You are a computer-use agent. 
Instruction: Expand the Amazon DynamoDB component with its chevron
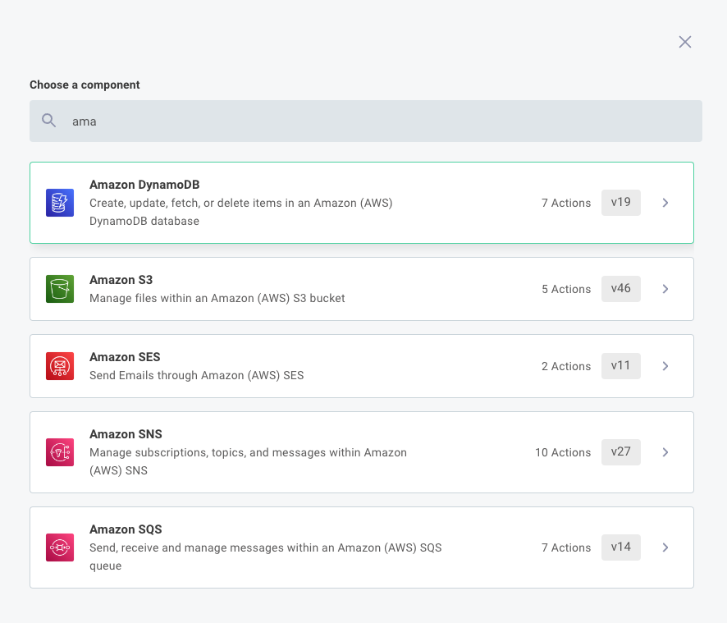click(665, 203)
